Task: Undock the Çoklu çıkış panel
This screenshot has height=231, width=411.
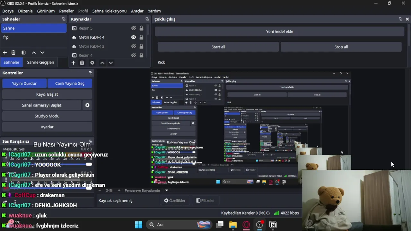Action: [400, 19]
